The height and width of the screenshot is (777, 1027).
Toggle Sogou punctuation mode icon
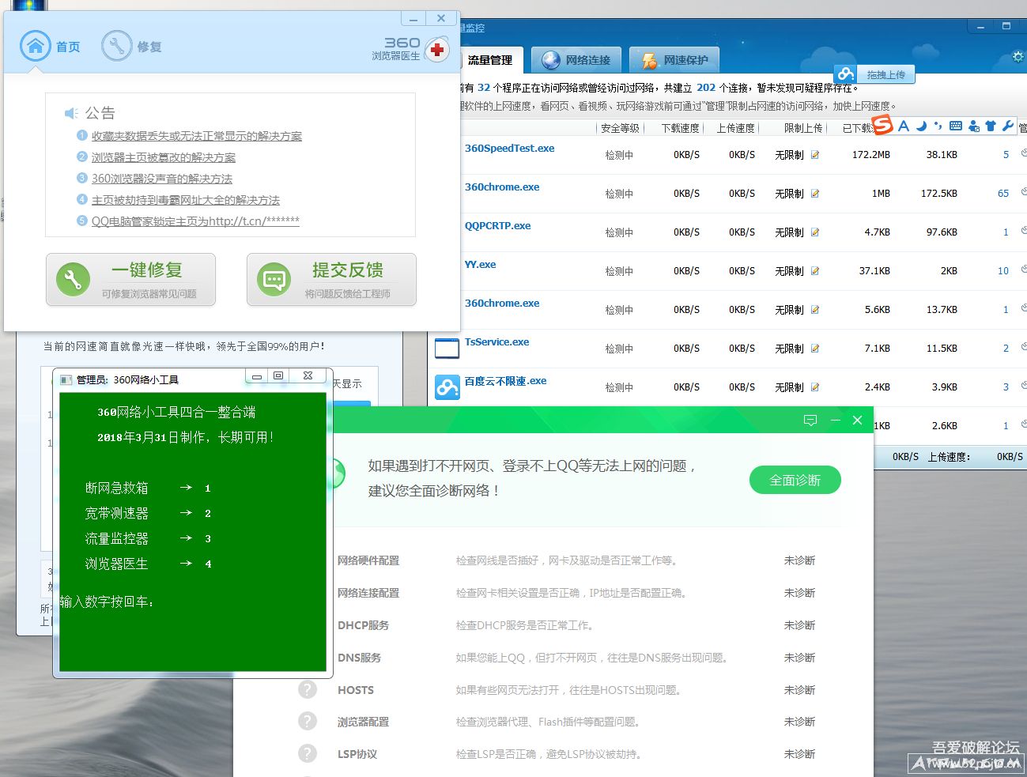point(938,126)
